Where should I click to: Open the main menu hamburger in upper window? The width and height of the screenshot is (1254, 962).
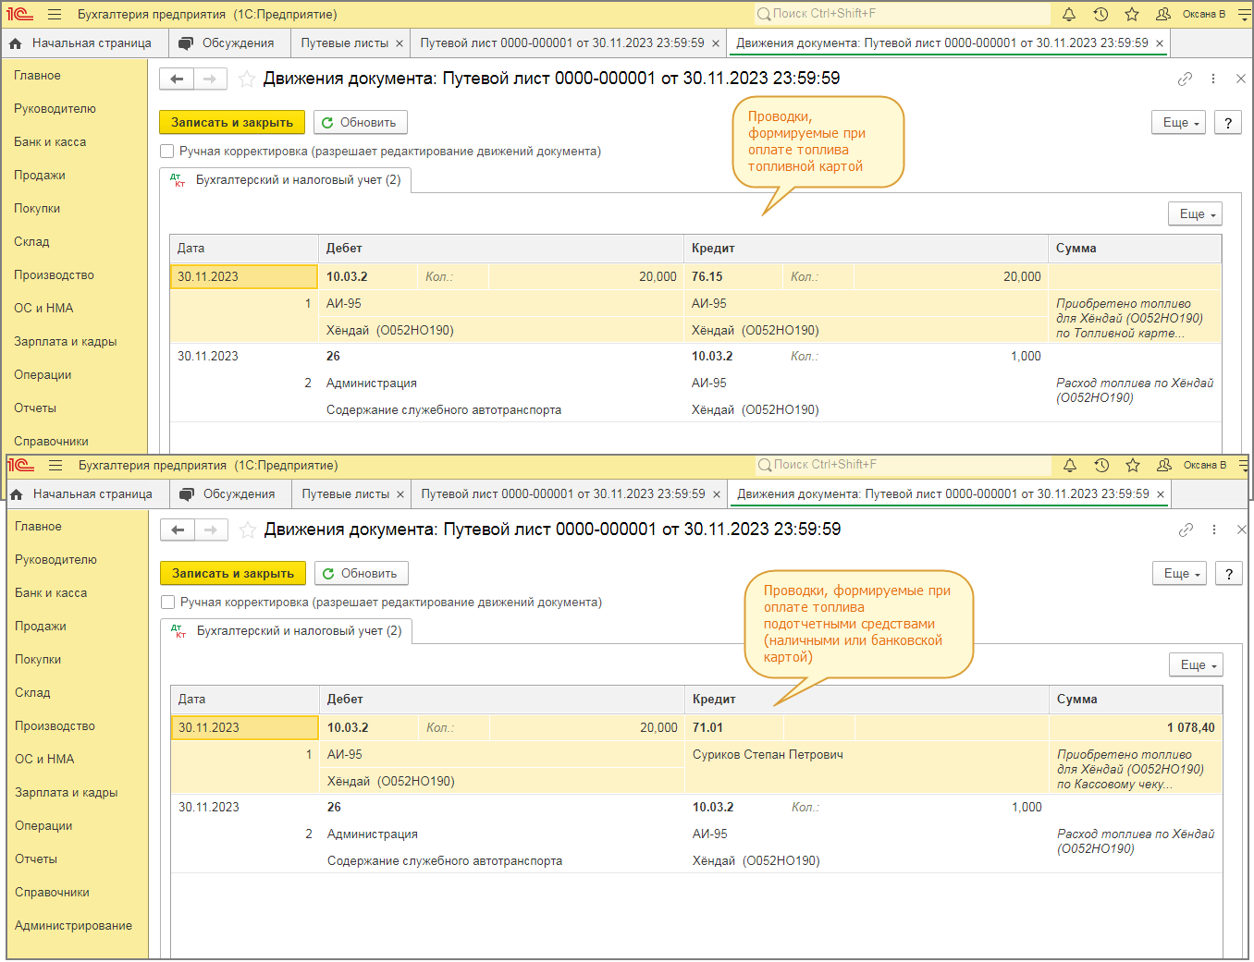tap(55, 14)
